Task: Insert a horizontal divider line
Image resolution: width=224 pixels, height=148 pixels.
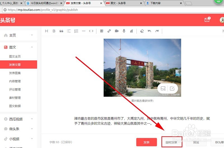Action: coord(83,31)
